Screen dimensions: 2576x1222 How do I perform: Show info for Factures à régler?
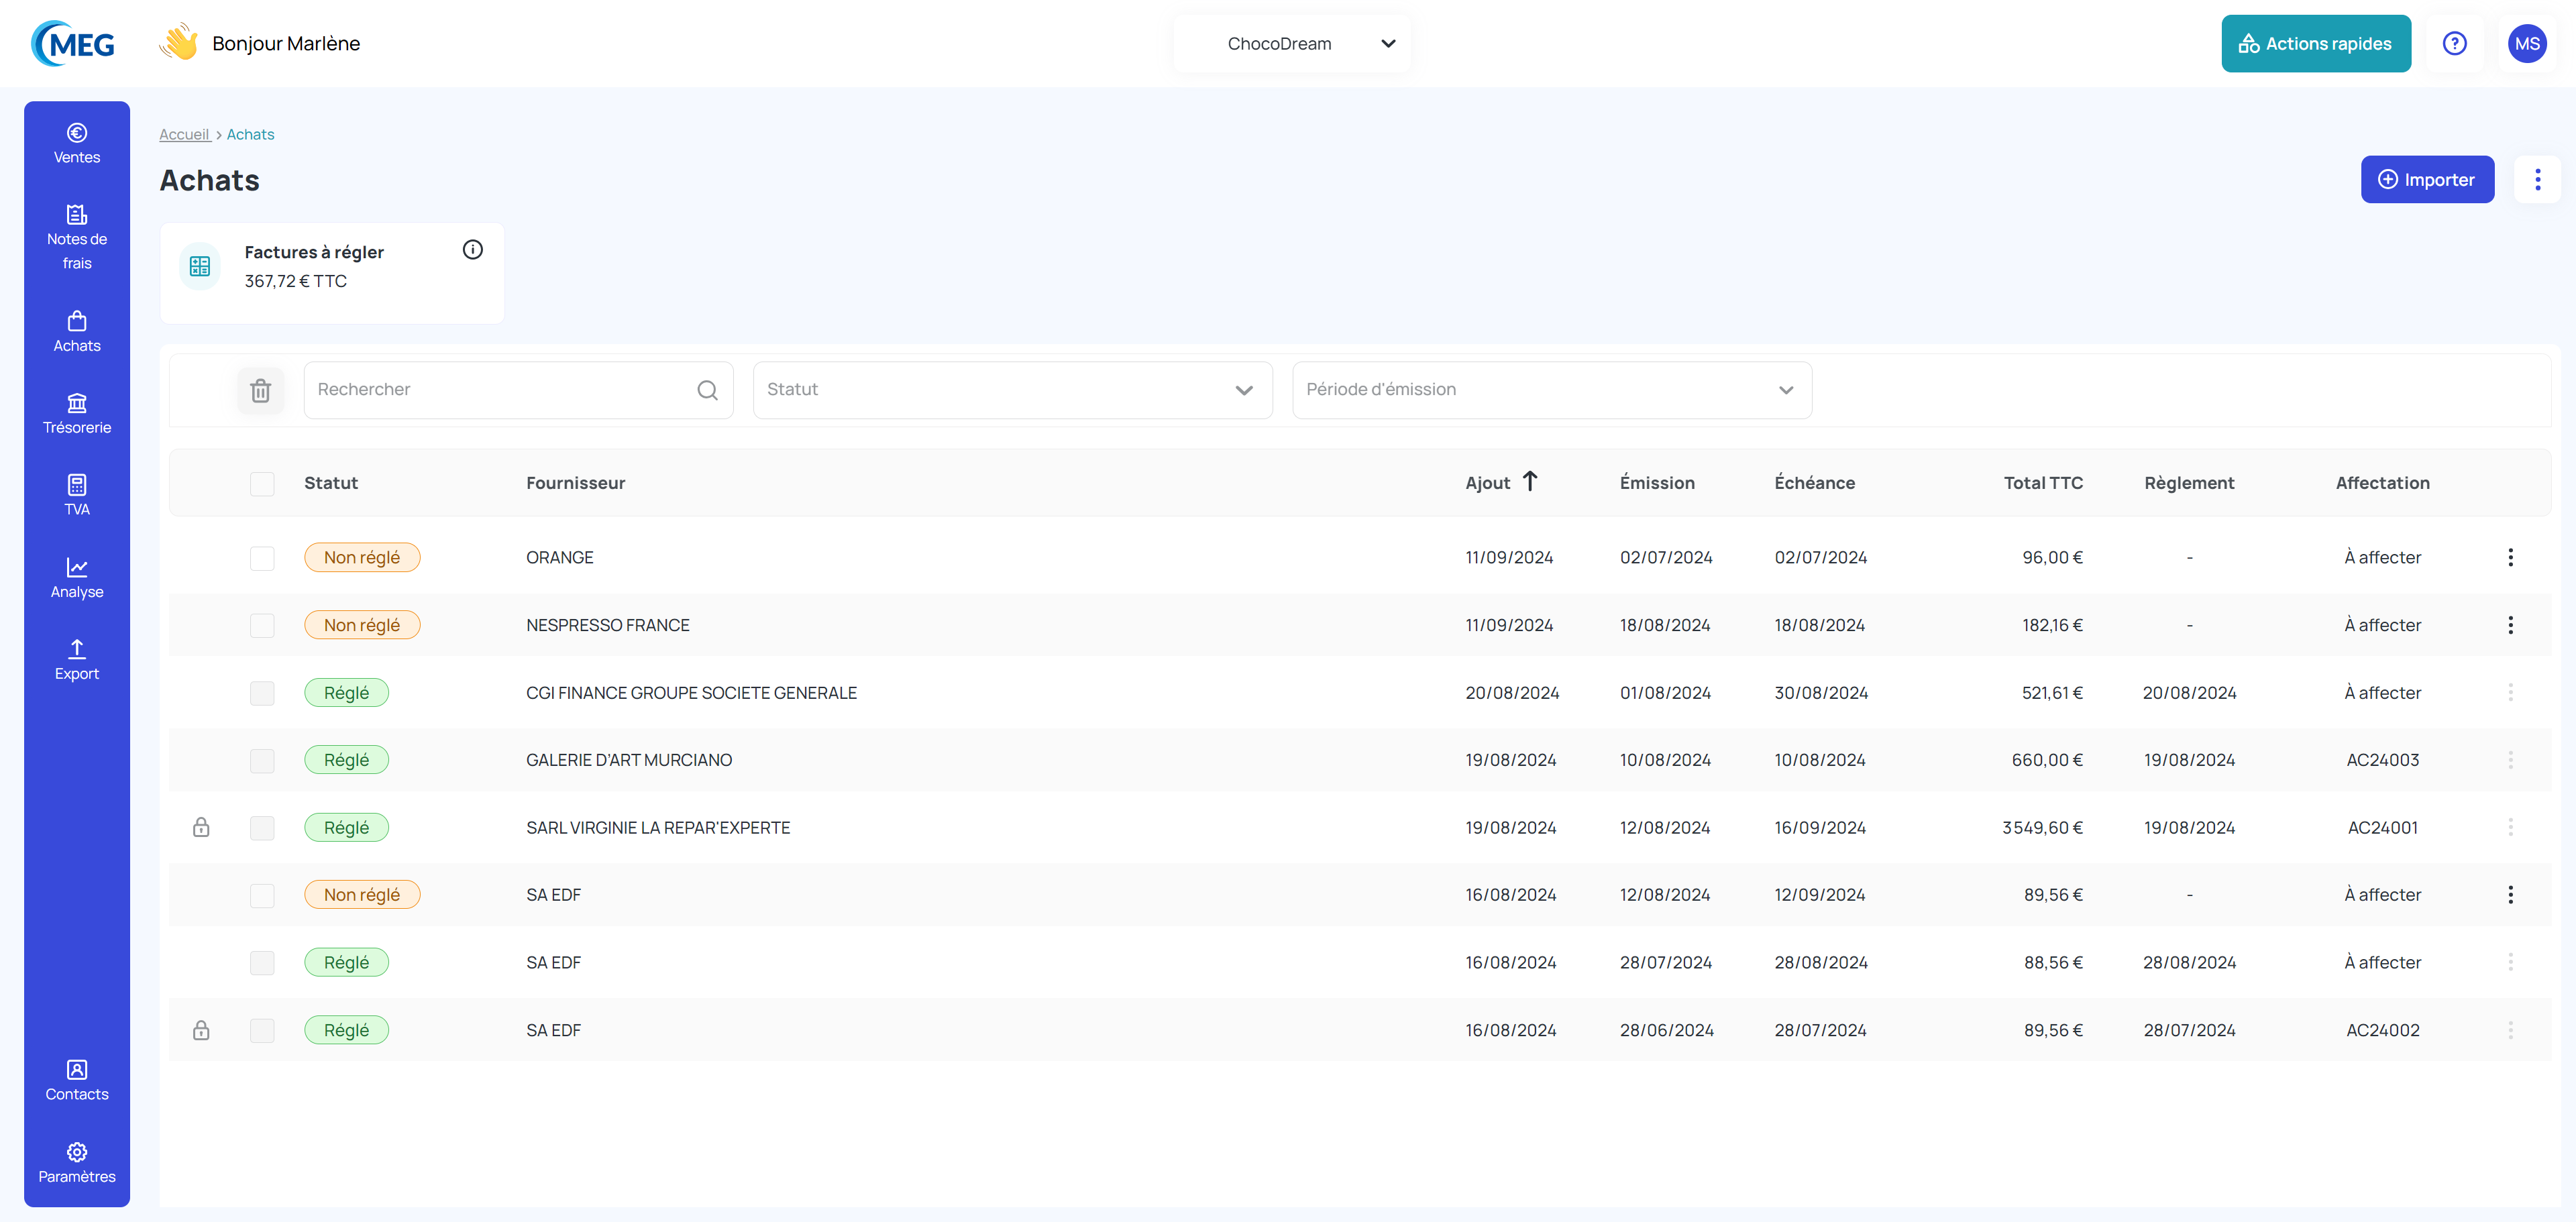click(473, 250)
